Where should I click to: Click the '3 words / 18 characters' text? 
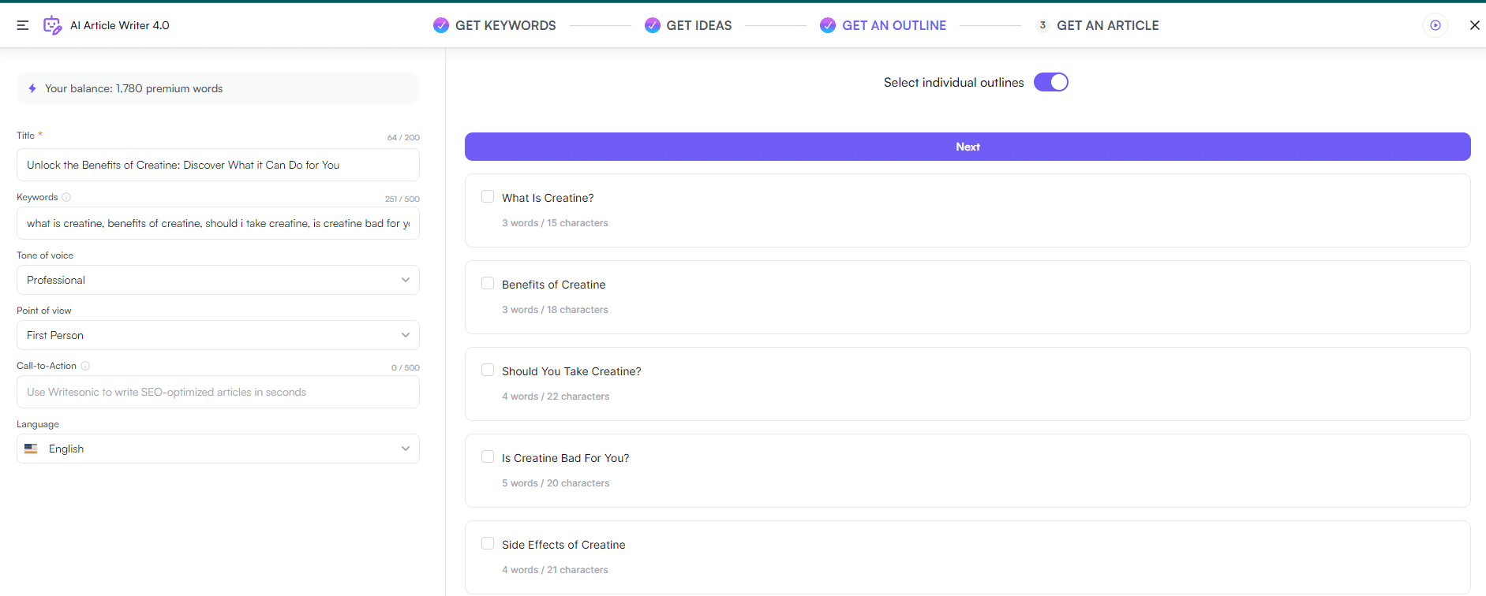point(555,310)
